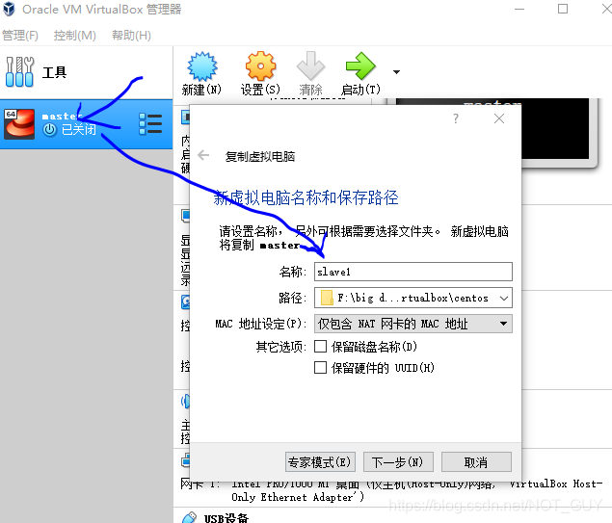Open the Machine (控制) menu
Viewport: 612px width, 523px height.
pyautogui.click(x=75, y=35)
